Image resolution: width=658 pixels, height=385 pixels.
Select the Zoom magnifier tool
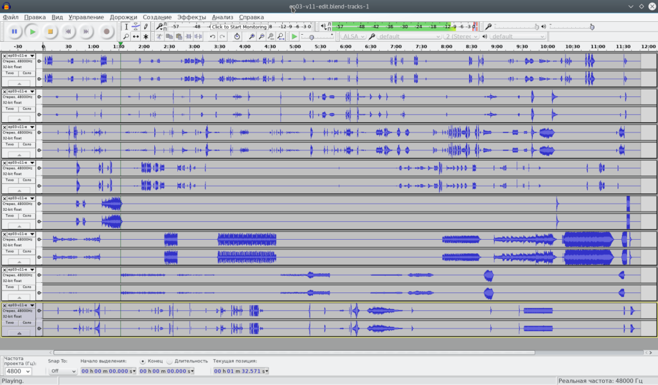(x=126, y=37)
